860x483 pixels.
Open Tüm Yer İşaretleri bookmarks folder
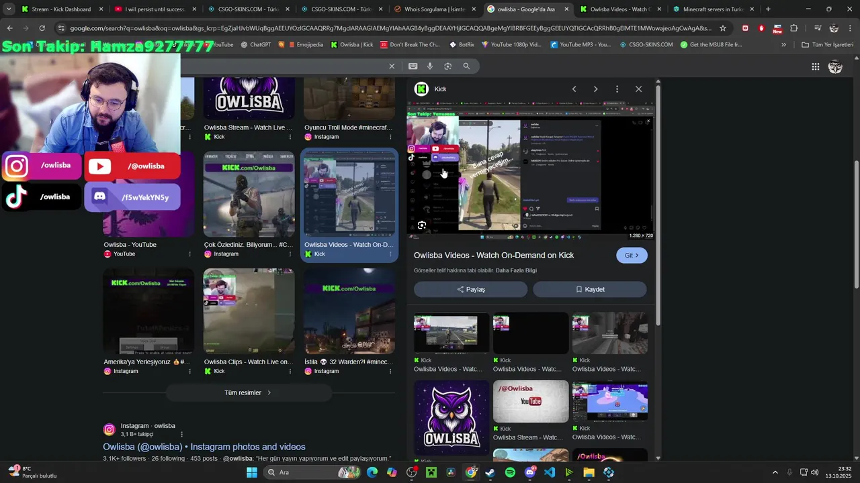(827, 45)
